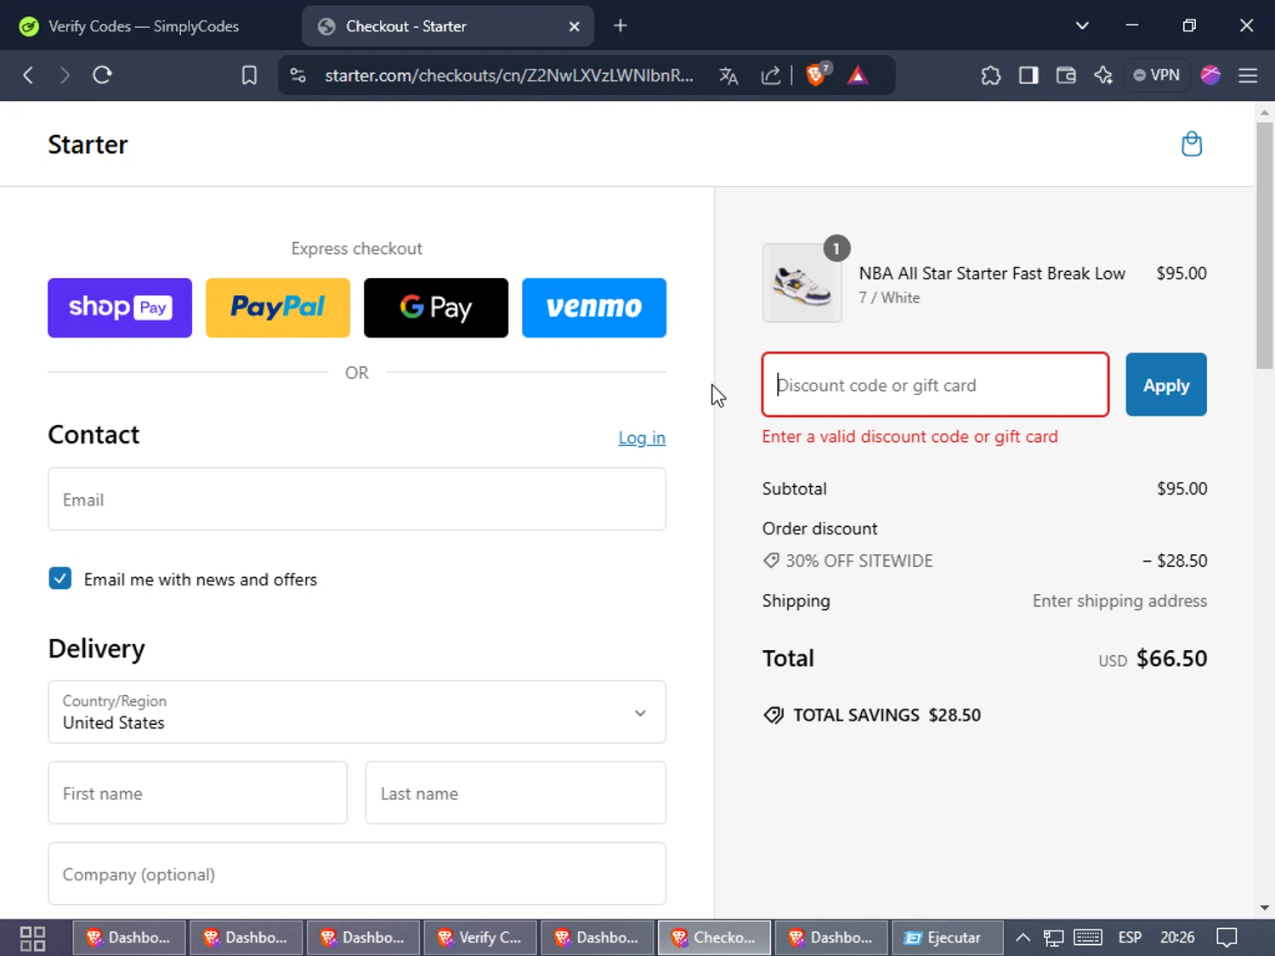
Task: Open Brave Shields lion icon
Action: [817, 75]
